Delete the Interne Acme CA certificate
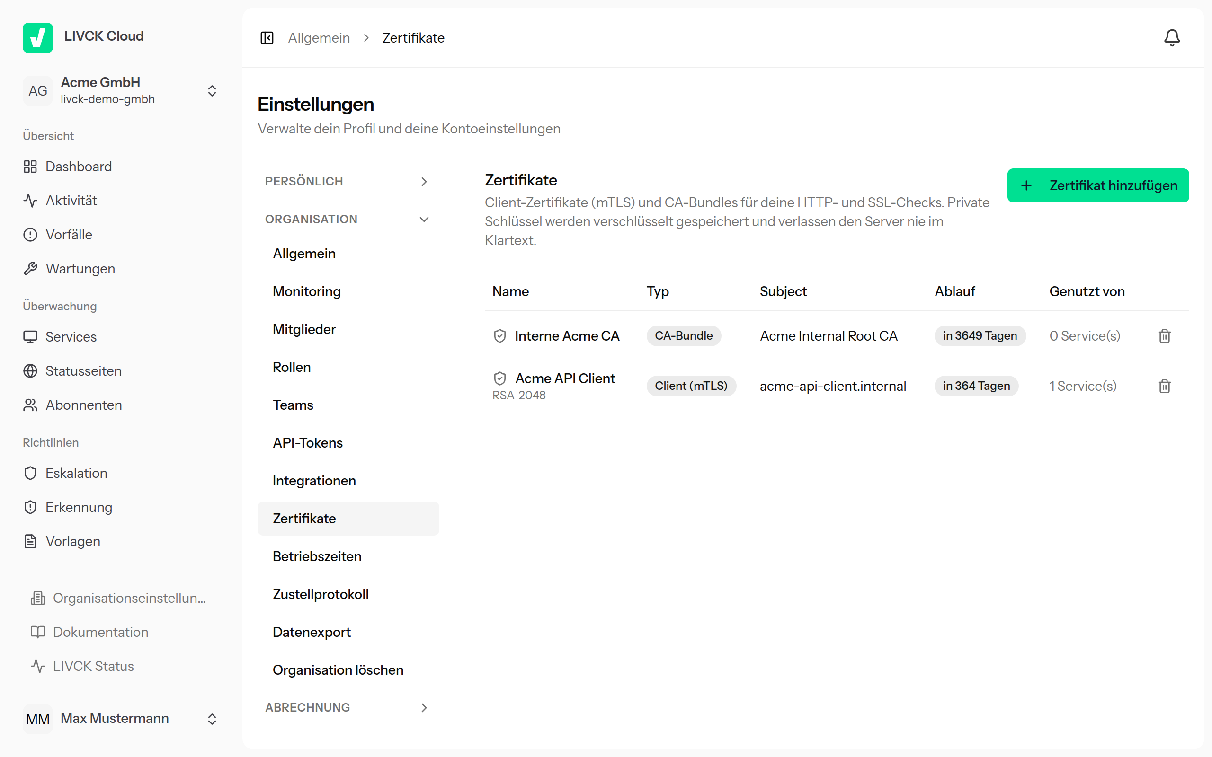Image resolution: width=1212 pixels, height=757 pixels. pyautogui.click(x=1165, y=336)
